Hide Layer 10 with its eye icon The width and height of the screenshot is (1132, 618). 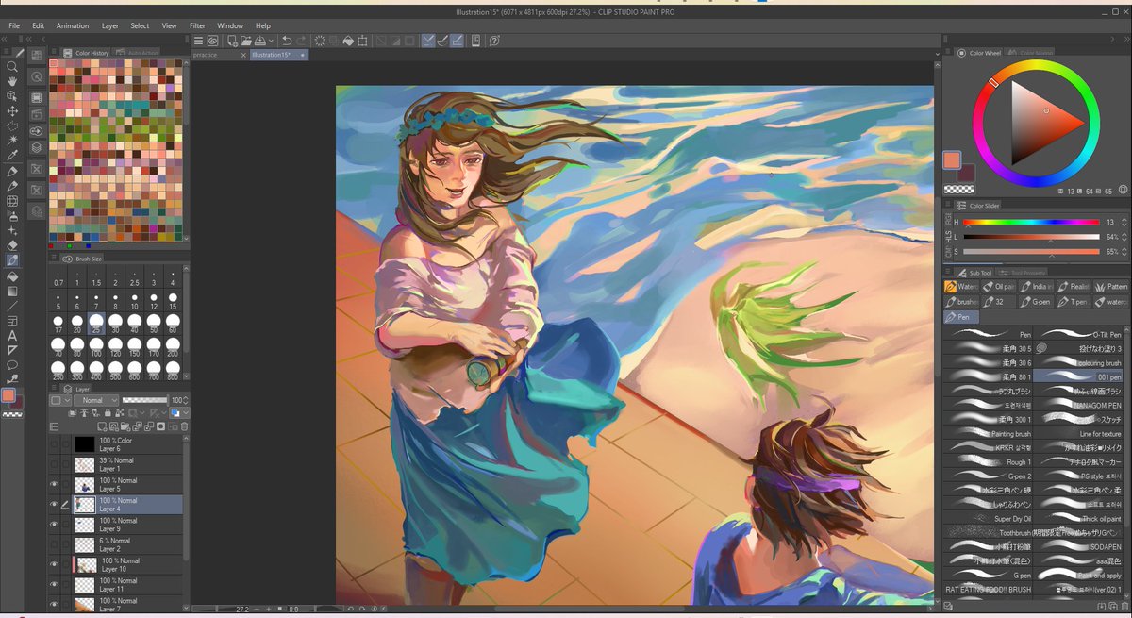pyautogui.click(x=54, y=564)
